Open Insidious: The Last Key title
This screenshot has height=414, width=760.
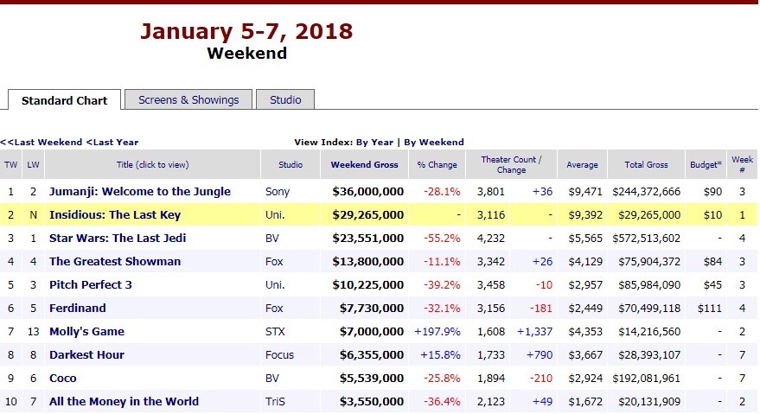115,214
